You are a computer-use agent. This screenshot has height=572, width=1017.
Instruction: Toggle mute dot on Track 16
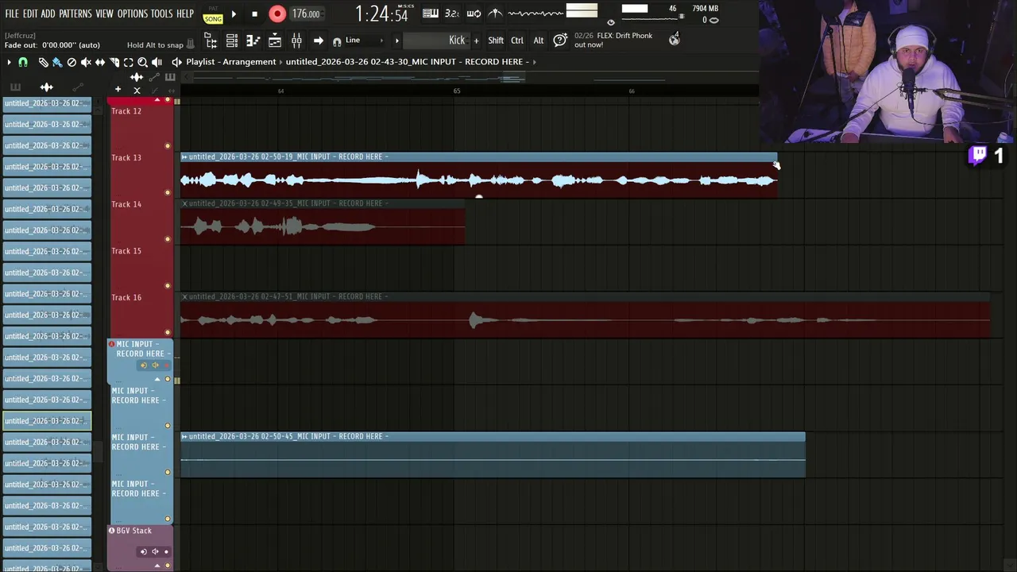pos(167,332)
